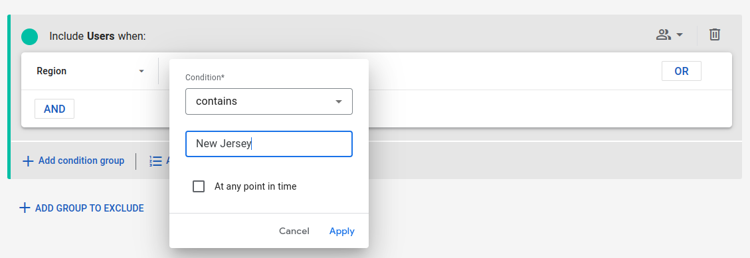750x258 pixels.
Task: Click the plus icon beside Add condition group
Action: coord(28,161)
